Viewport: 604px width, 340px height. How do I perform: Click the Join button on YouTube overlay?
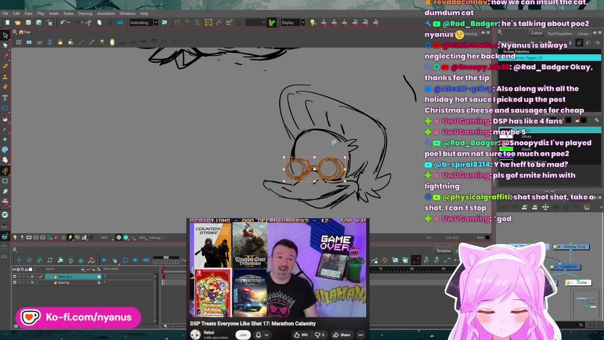pos(243,335)
